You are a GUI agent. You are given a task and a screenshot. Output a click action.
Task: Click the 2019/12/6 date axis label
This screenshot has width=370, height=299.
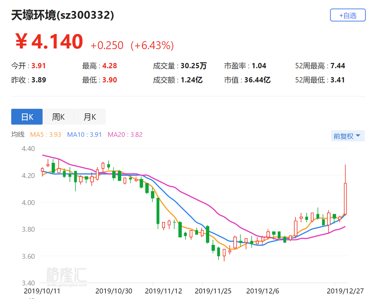click(263, 291)
